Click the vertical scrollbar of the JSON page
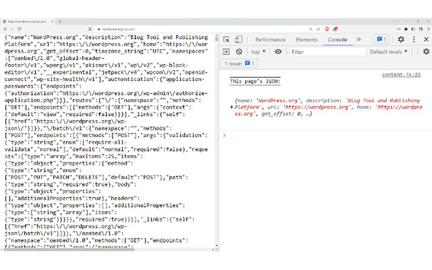432x270 pixels. 217,141
